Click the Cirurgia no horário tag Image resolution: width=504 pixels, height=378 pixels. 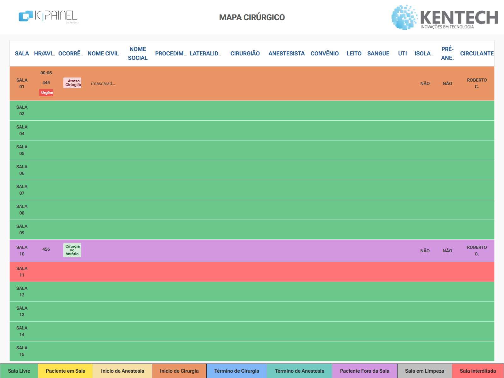pyautogui.click(x=72, y=250)
